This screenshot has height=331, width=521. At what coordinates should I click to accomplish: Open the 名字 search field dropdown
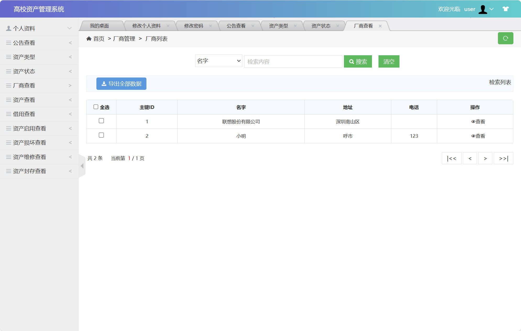coord(218,61)
